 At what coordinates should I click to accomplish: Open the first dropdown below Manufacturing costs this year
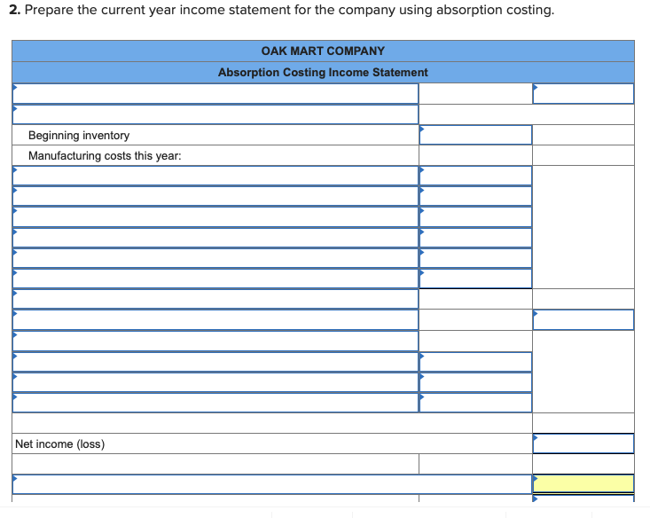(x=215, y=176)
